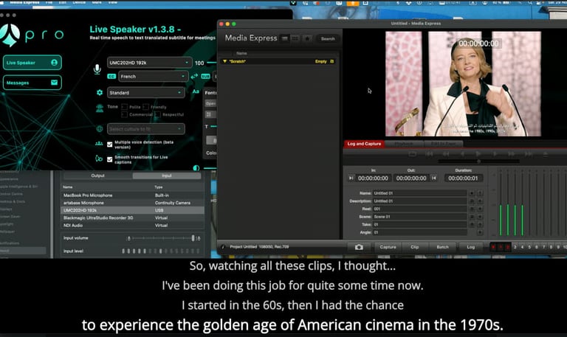Image resolution: width=567 pixels, height=337 pixels.
Task: Switch Media Express to thumbnail grid view
Action: click(x=295, y=38)
